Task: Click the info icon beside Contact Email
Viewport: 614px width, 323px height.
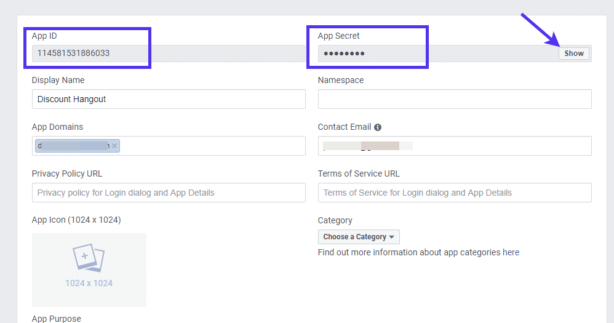Action: [378, 127]
